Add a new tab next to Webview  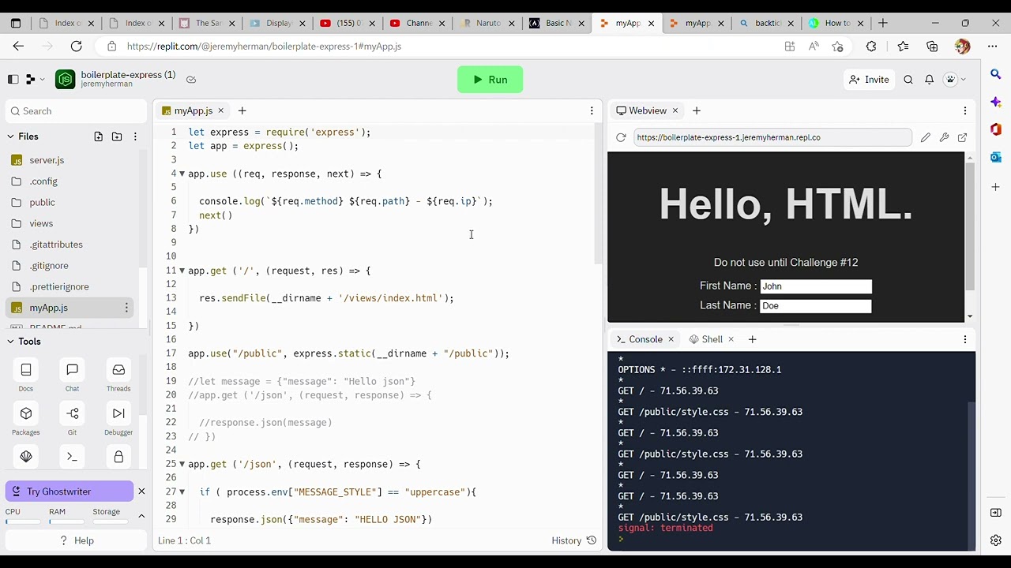click(696, 110)
